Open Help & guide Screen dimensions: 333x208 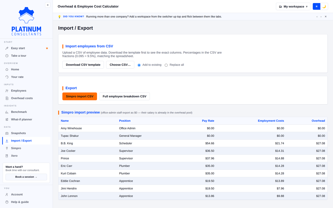26,202
